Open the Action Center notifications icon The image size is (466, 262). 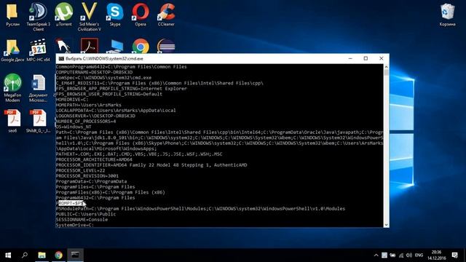tap(454, 255)
